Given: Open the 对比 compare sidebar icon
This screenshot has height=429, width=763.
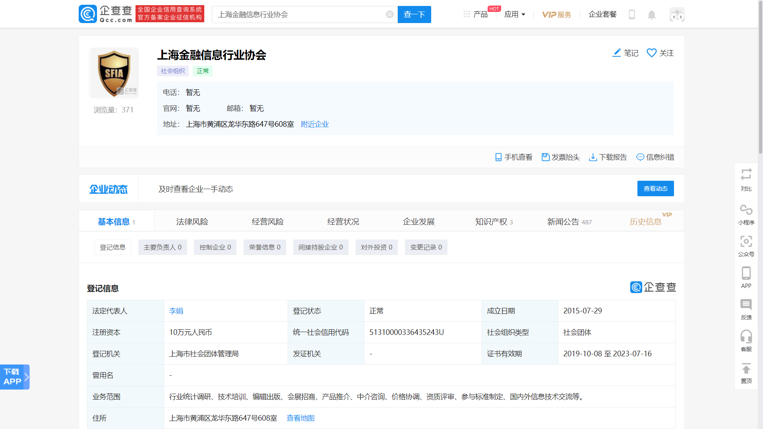Looking at the screenshot, I should [746, 175].
